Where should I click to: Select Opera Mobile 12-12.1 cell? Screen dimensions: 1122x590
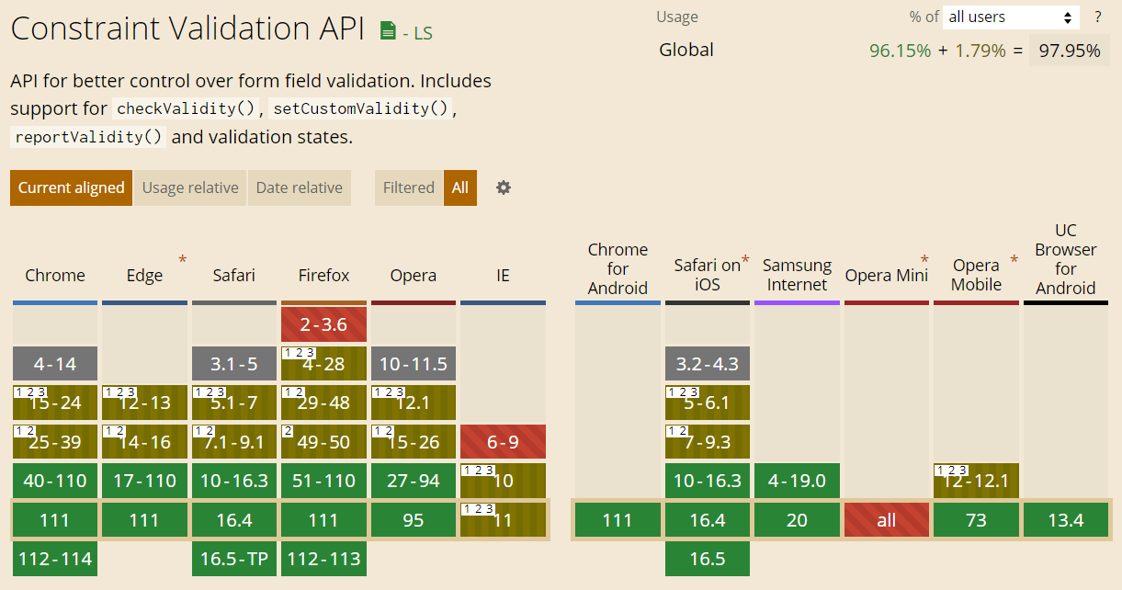(976, 481)
